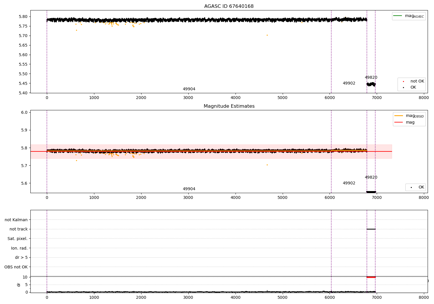
Task: Click the 5.7 tick in Magnitude Estimates plot
Action: point(24,166)
